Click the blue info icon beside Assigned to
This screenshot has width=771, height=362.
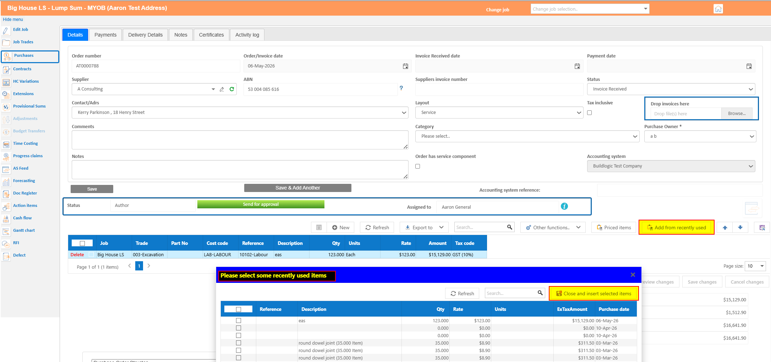pyautogui.click(x=564, y=206)
